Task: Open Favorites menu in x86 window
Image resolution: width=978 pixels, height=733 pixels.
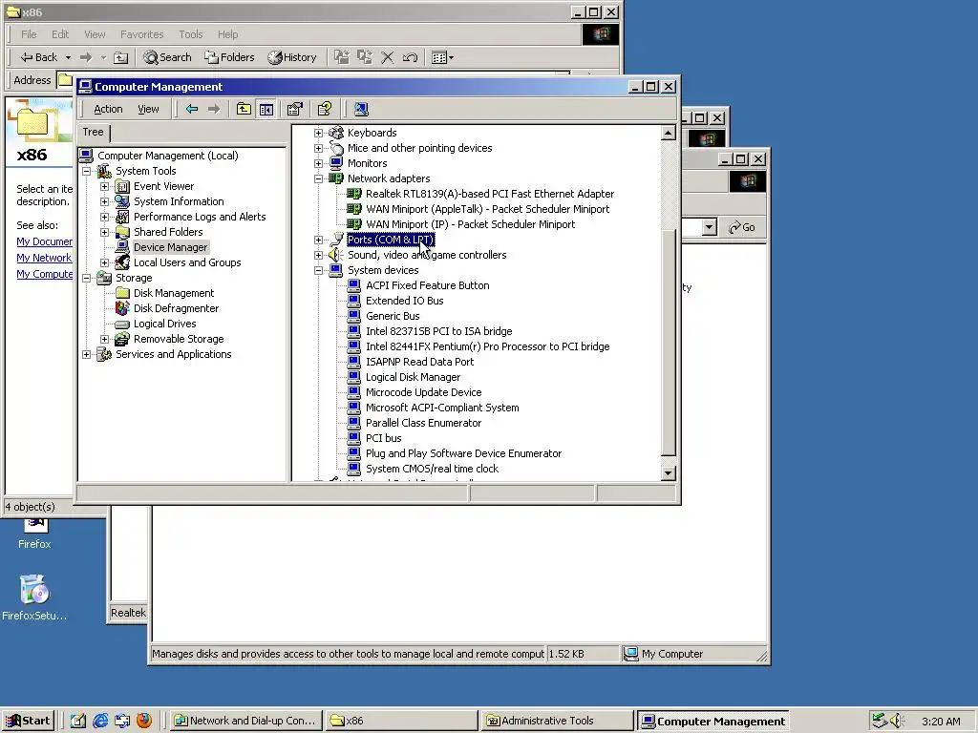Action: 141,34
